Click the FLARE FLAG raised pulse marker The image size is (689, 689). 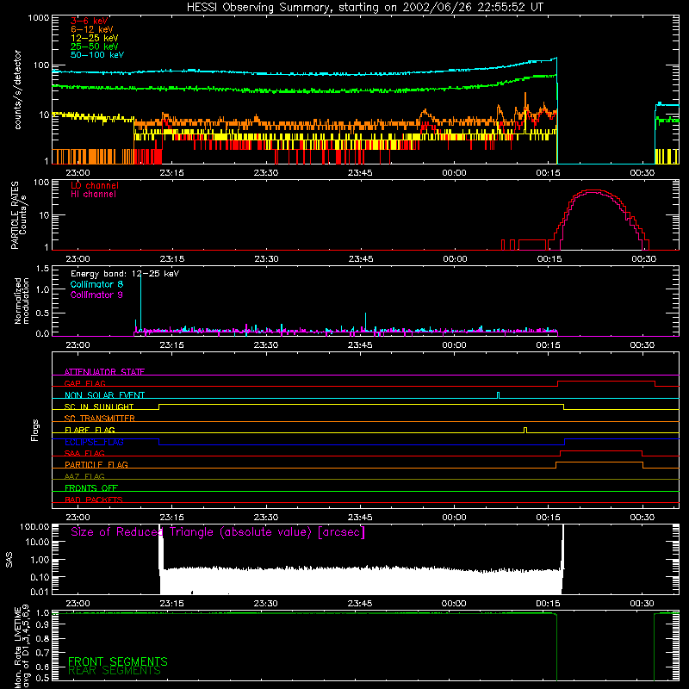tap(525, 430)
